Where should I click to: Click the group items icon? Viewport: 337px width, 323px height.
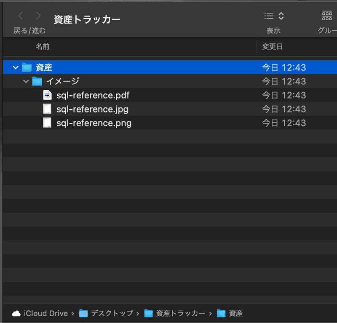tap(327, 16)
